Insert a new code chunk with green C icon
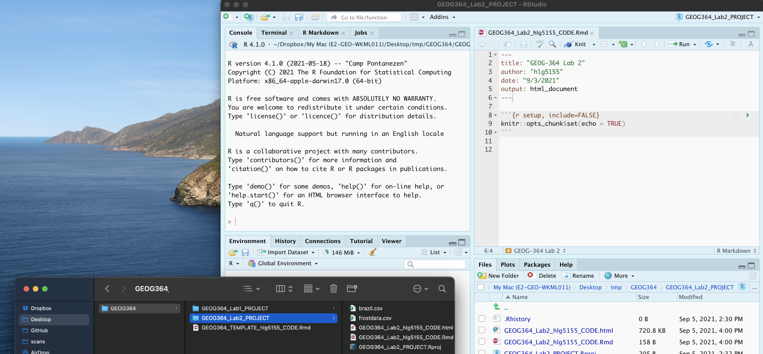Image resolution: width=763 pixels, height=354 pixels. (623, 44)
